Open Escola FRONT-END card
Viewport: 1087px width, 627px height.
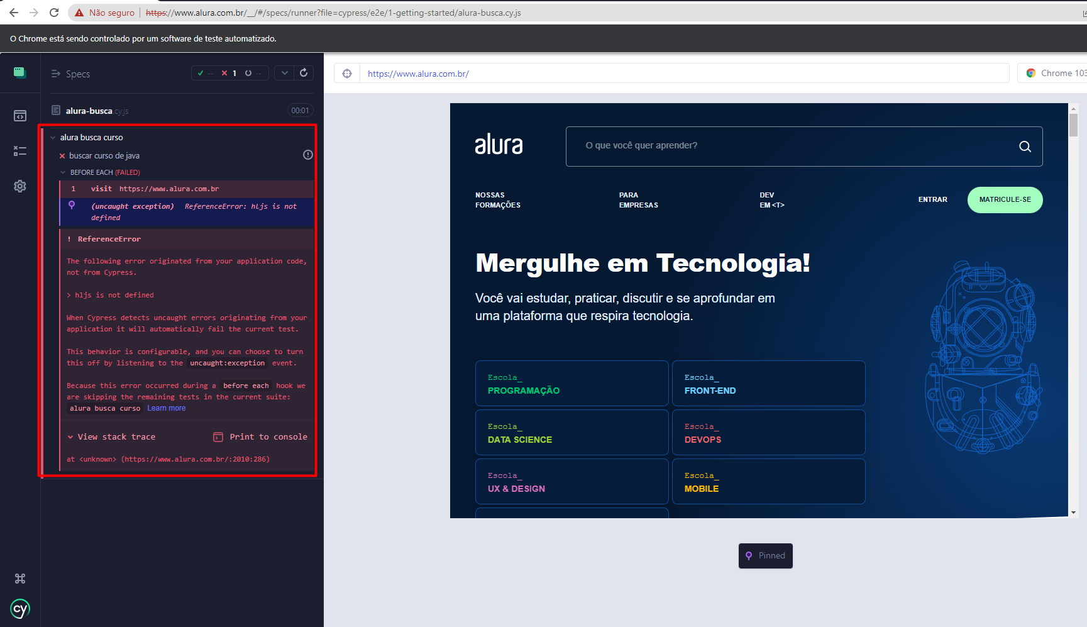[x=768, y=383]
